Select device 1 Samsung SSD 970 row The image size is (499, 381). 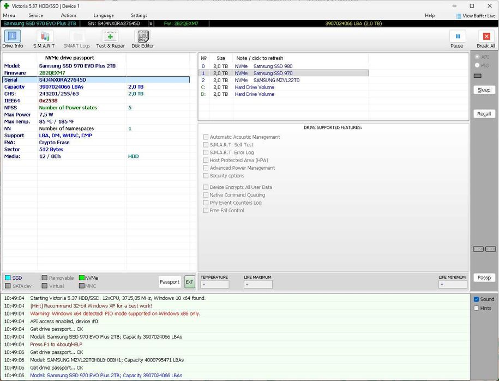(283, 73)
